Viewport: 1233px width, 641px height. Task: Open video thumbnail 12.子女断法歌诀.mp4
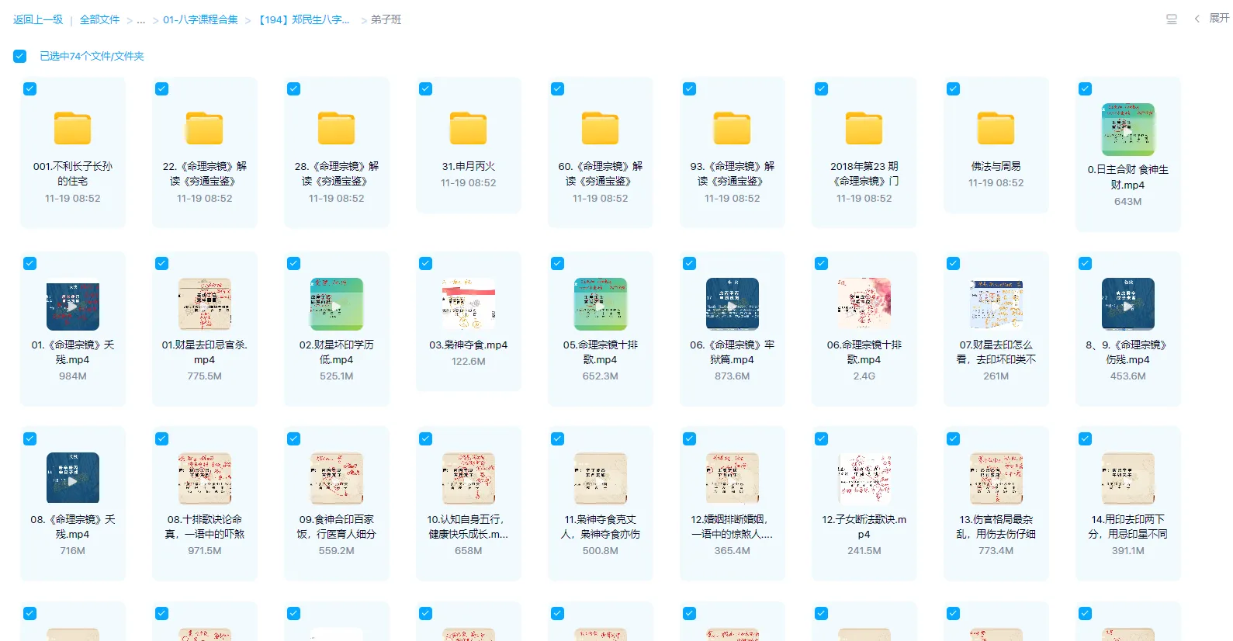864,479
